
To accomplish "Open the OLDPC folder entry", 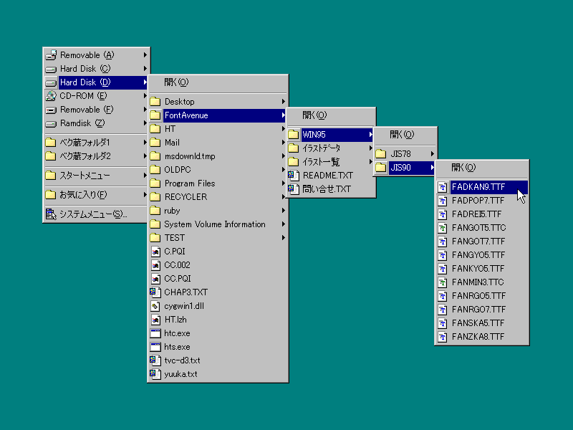I will [218, 170].
